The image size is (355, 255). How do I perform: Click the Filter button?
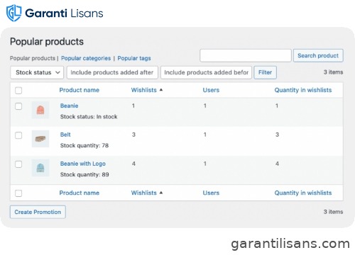tap(265, 72)
